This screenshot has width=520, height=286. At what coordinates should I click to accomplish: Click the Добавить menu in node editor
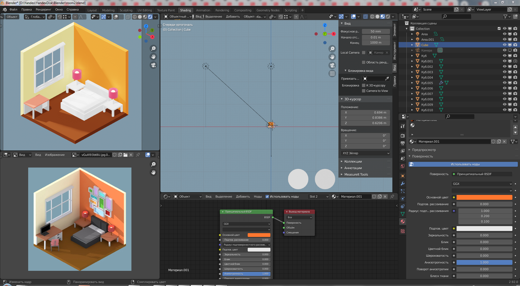click(243, 197)
